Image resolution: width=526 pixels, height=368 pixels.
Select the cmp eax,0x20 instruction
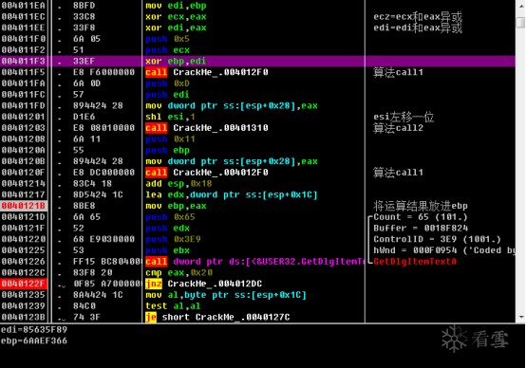point(178,272)
